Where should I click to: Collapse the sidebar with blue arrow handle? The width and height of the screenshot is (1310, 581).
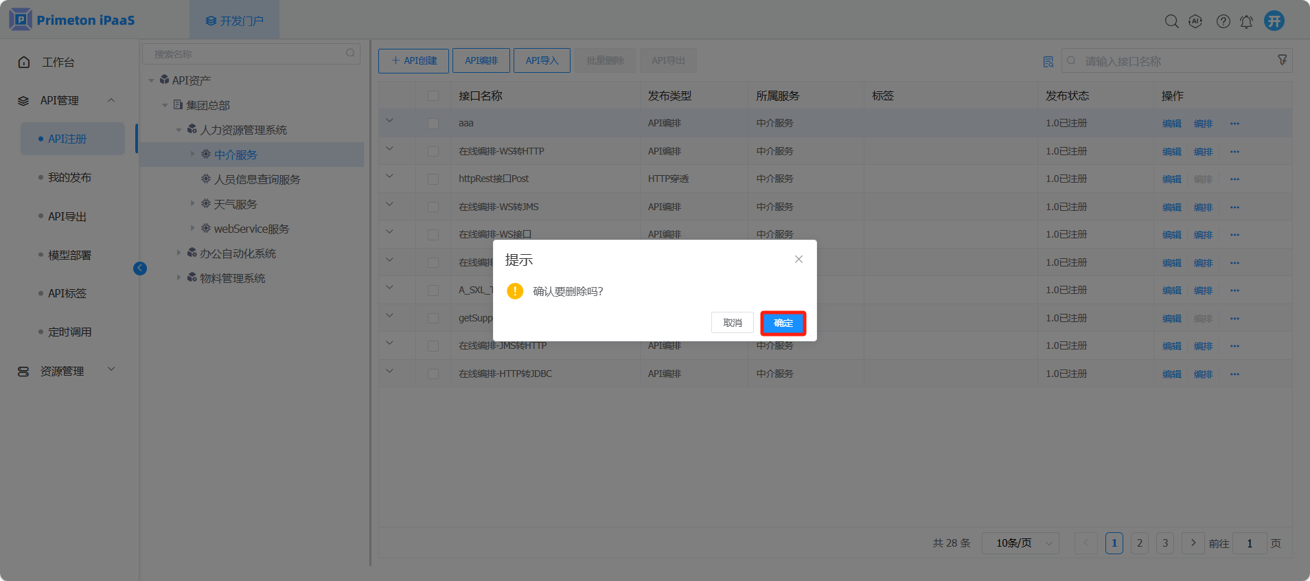pos(140,269)
